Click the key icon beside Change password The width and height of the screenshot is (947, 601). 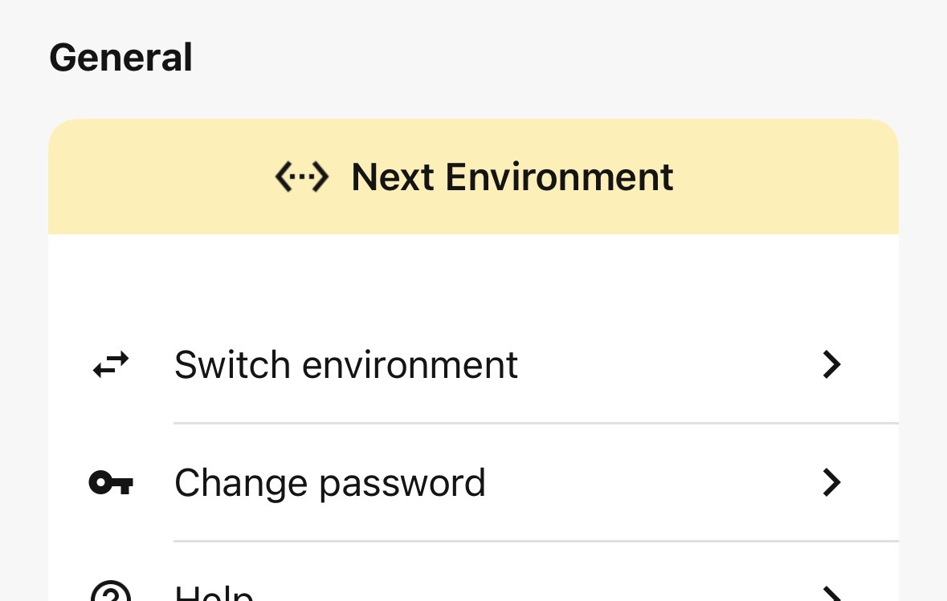(x=111, y=483)
